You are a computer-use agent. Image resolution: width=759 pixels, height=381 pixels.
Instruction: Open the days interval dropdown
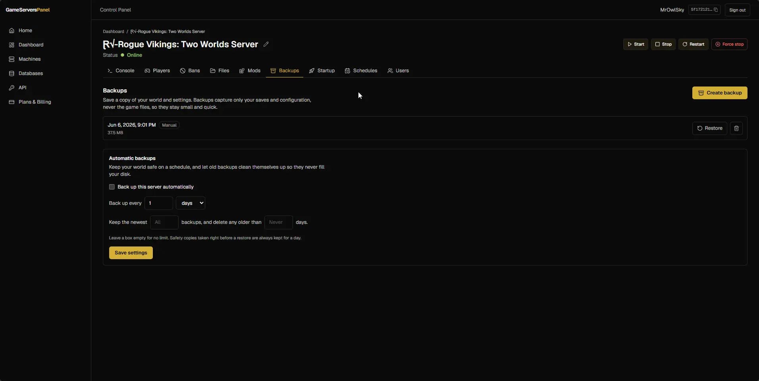point(191,203)
